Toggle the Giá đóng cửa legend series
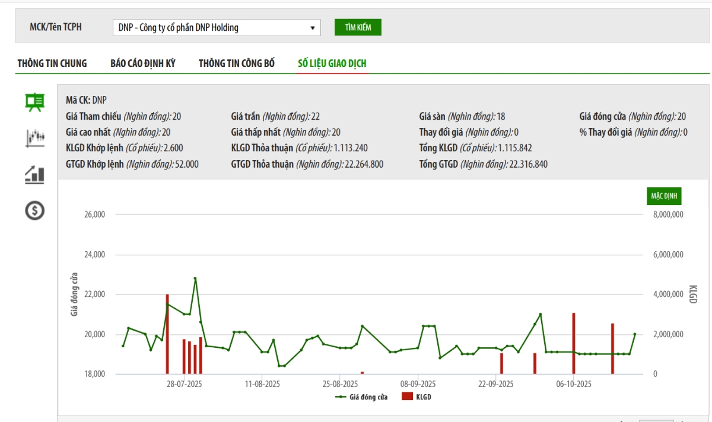The image size is (712, 422). 361,397
